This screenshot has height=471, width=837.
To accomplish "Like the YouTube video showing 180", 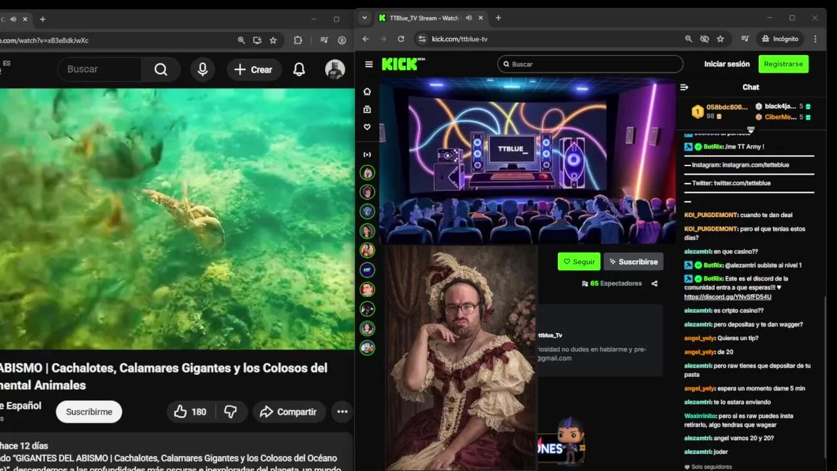I will [190, 411].
